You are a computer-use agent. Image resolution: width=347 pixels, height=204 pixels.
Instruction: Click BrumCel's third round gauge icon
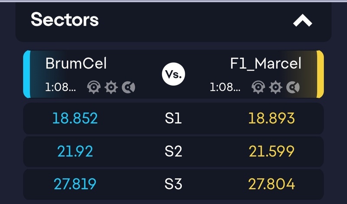tap(128, 87)
